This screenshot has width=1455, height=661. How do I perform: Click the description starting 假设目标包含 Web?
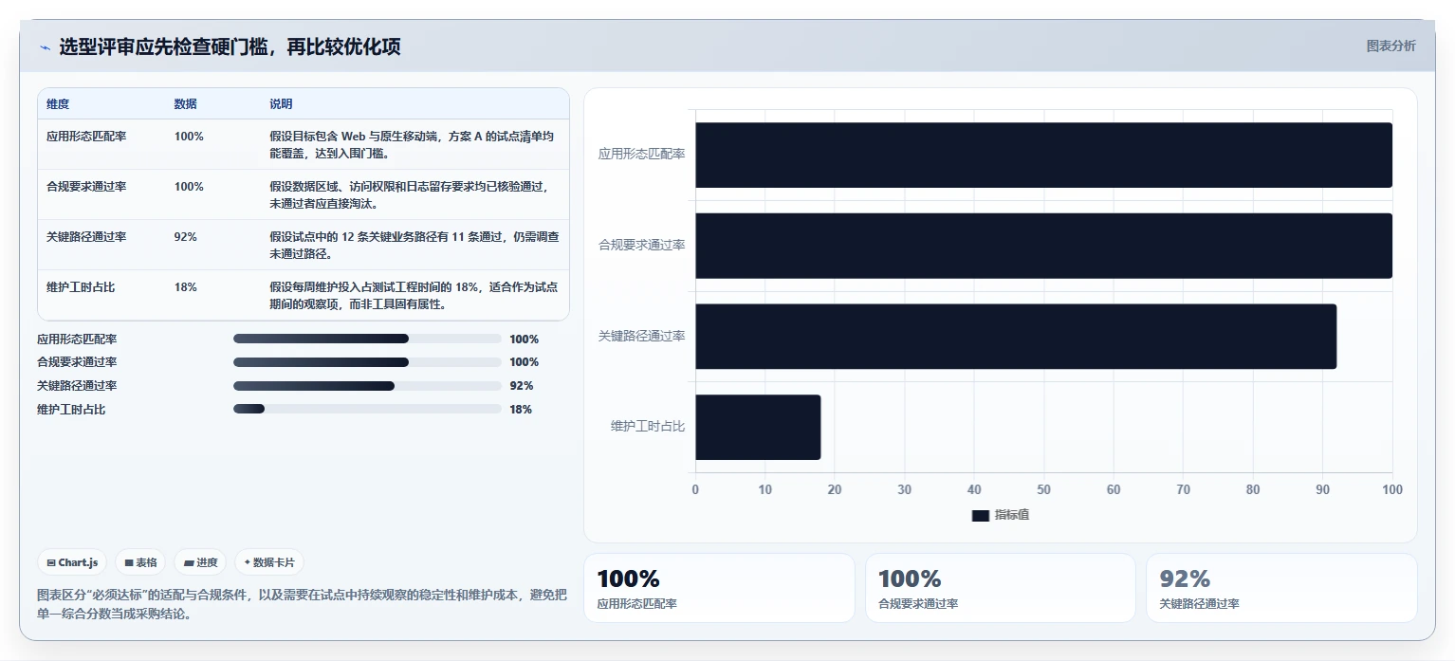click(414, 145)
